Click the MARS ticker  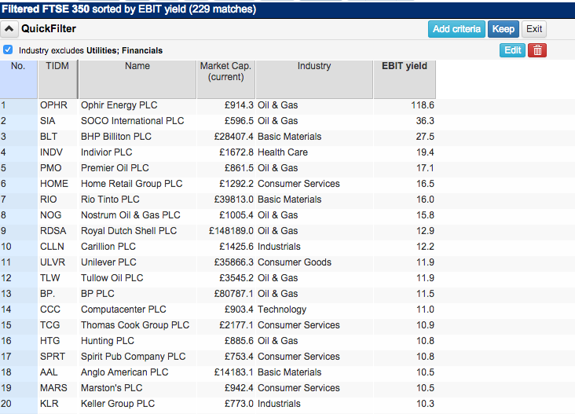click(53, 388)
